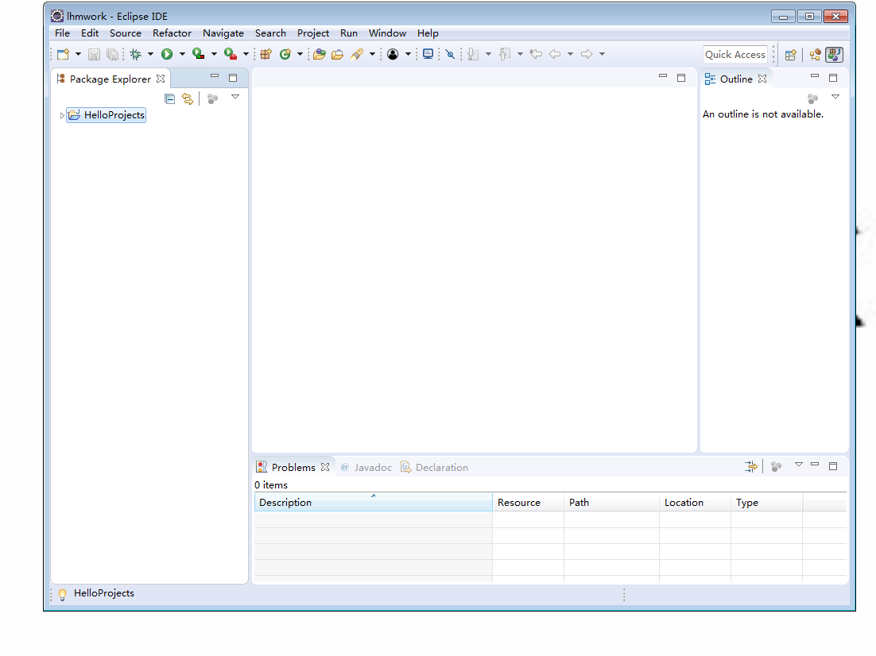Open a Terminal via monitor icon

point(428,54)
